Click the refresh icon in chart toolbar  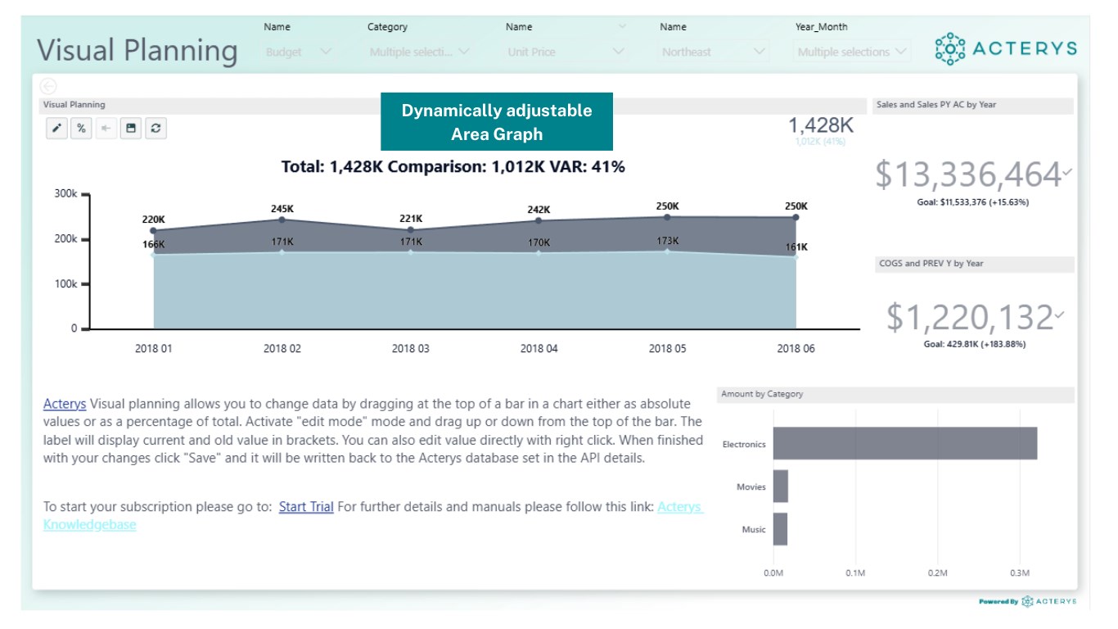(x=156, y=128)
